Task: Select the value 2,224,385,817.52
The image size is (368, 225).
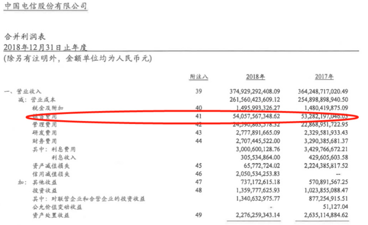Action: click(x=326, y=166)
